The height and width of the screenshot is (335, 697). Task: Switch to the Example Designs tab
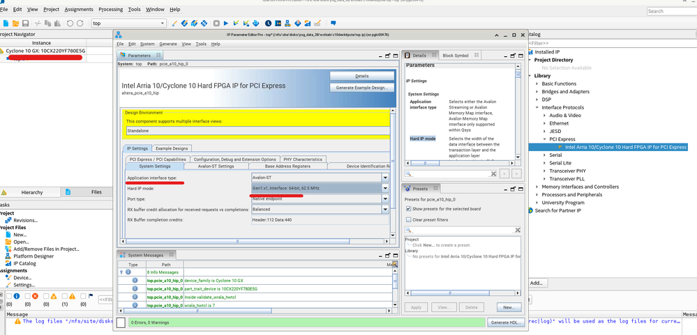click(172, 148)
